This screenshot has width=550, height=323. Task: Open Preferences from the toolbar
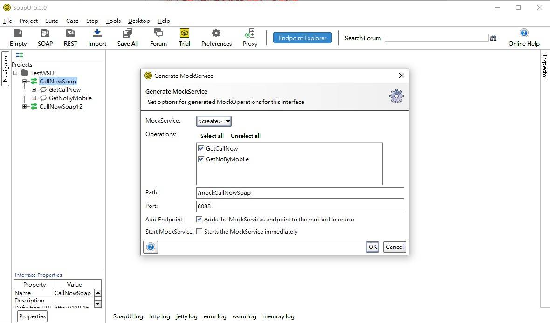tap(216, 33)
